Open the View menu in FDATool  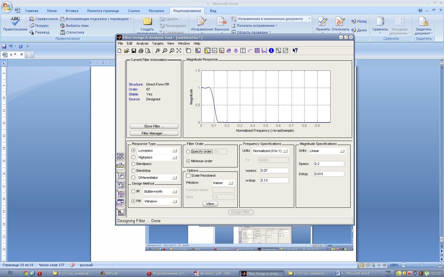[x=171, y=44]
